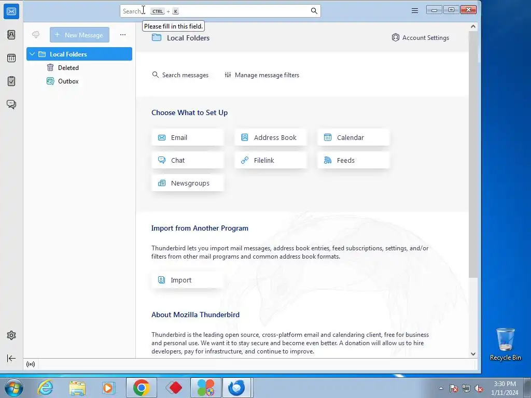Image resolution: width=531 pixels, height=398 pixels.
Task: Set up an Email account
Action: (x=188, y=137)
